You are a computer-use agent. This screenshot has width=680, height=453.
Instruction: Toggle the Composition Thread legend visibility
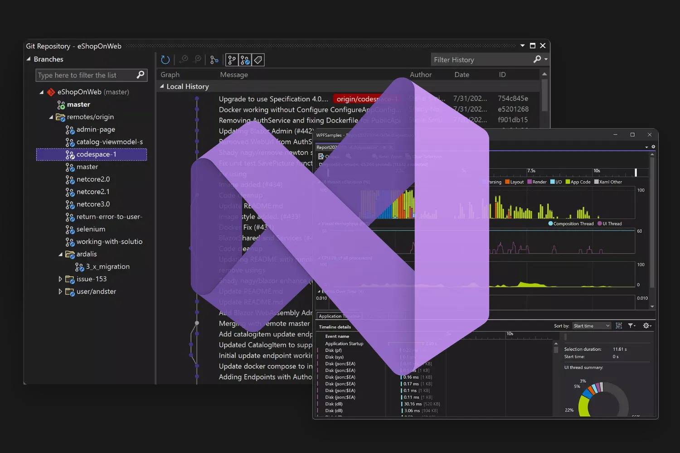click(570, 223)
